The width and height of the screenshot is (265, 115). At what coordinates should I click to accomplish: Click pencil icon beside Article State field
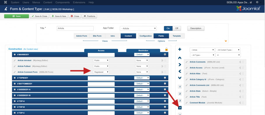click(187, 91)
